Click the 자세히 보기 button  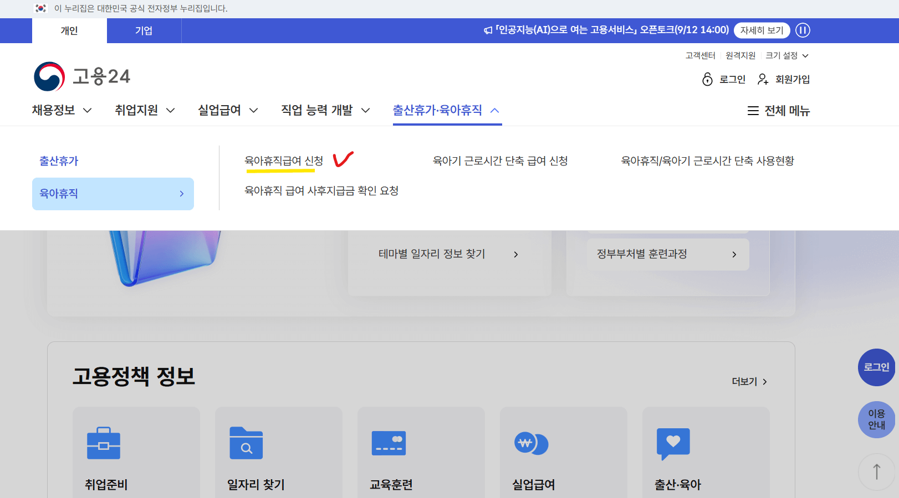(762, 30)
